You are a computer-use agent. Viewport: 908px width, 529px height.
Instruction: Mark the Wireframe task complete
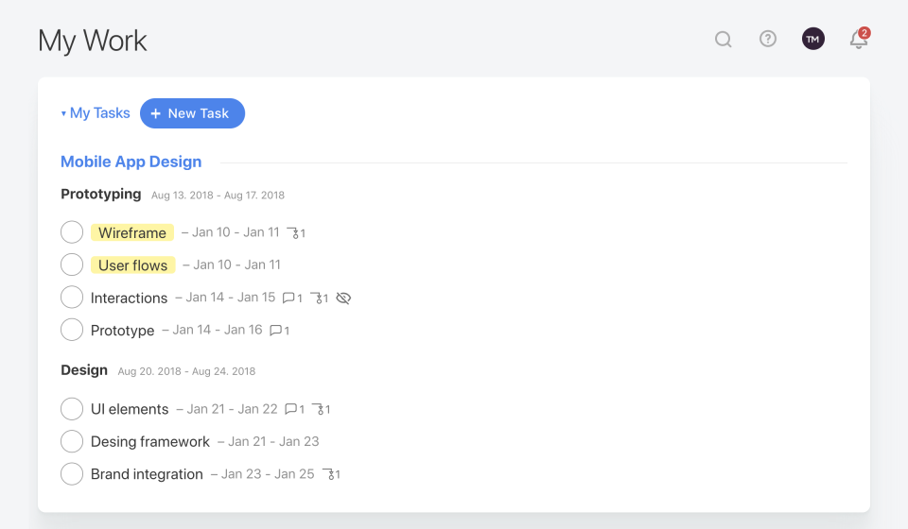point(72,232)
